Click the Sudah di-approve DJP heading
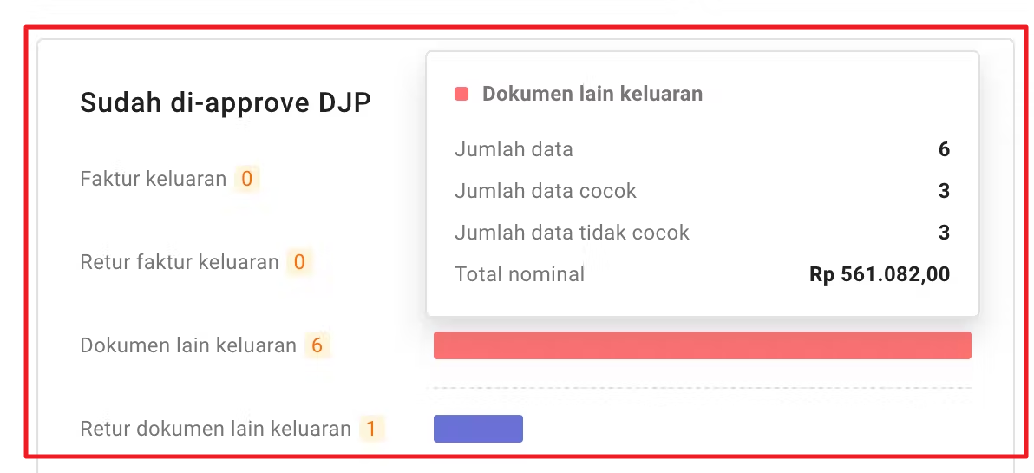The image size is (1034, 473). [226, 103]
